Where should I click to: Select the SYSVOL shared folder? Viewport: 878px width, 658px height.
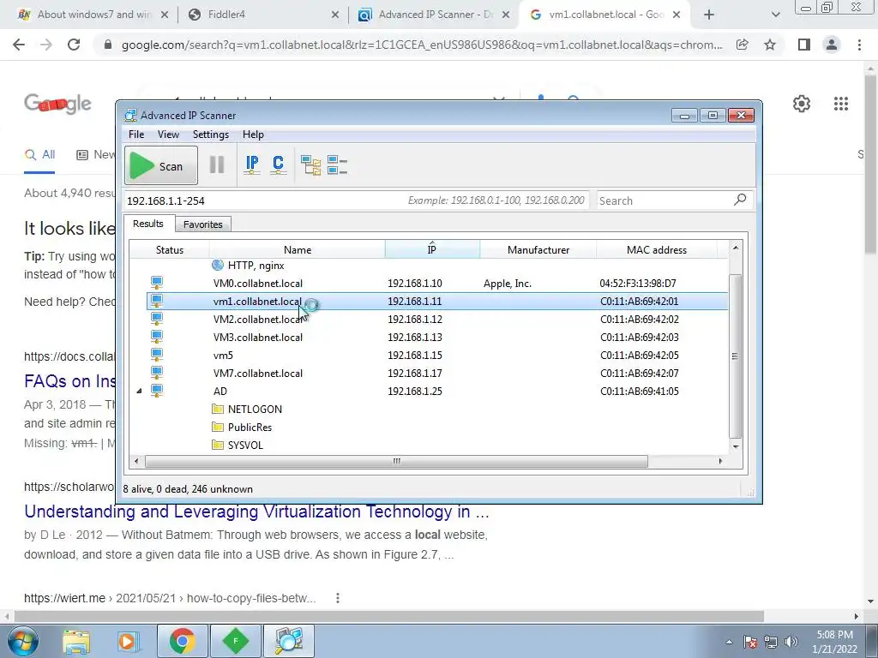(x=245, y=445)
